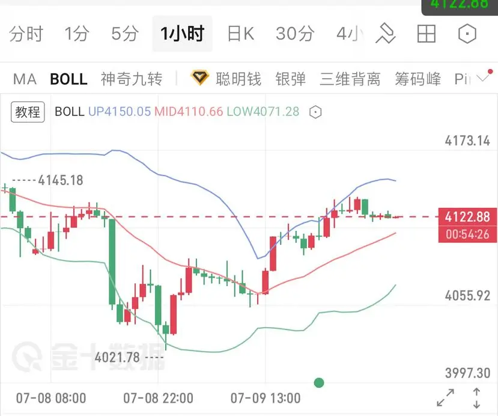Open BOLL indicator settings hexagon icon

click(315, 112)
